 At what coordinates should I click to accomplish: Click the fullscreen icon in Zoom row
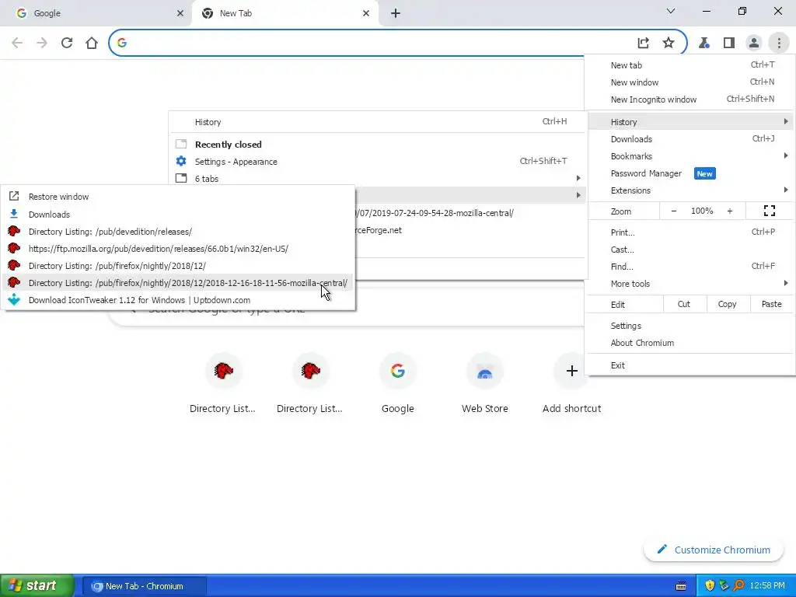click(x=770, y=211)
